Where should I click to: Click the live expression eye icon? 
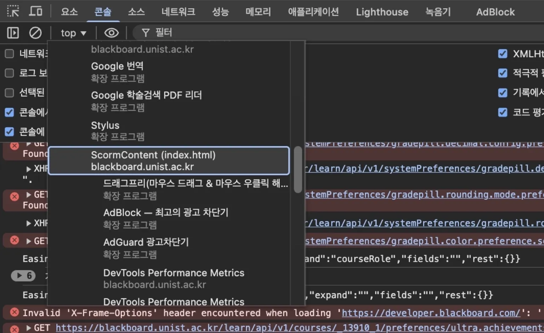(x=111, y=33)
